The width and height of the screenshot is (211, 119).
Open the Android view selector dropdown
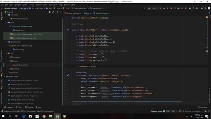10,12
